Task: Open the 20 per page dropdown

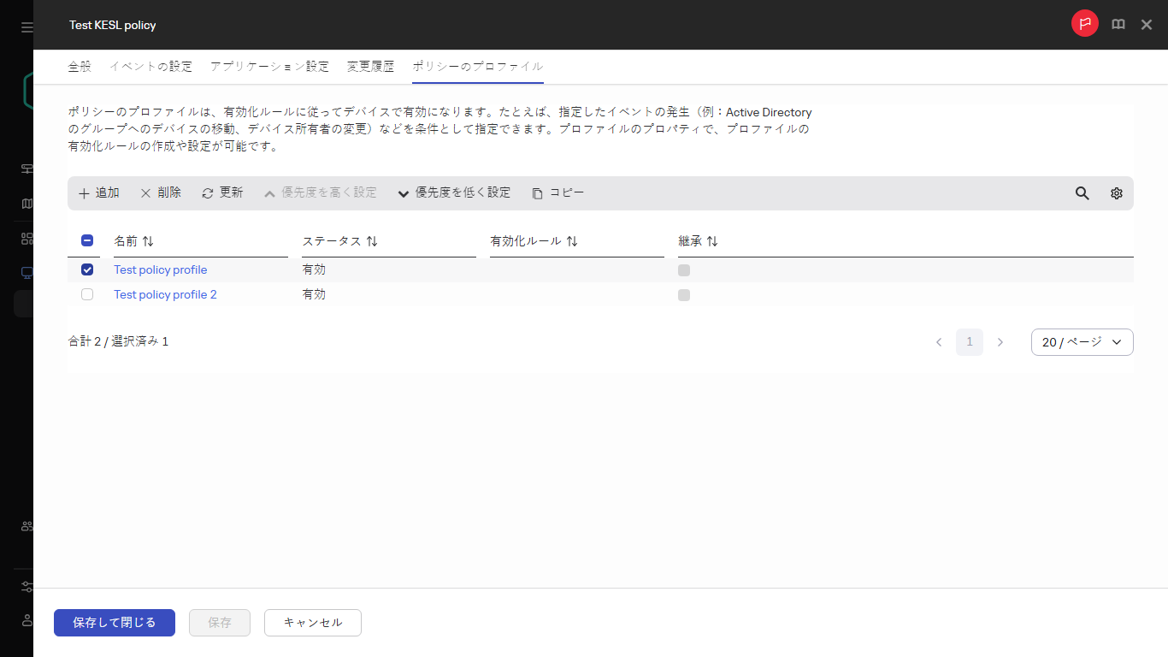Action: tap(1082, 341)
